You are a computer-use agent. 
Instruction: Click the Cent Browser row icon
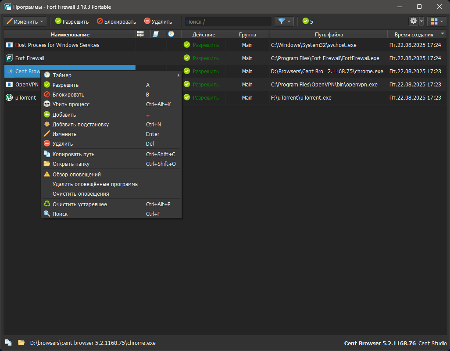[x=10, y=71]
